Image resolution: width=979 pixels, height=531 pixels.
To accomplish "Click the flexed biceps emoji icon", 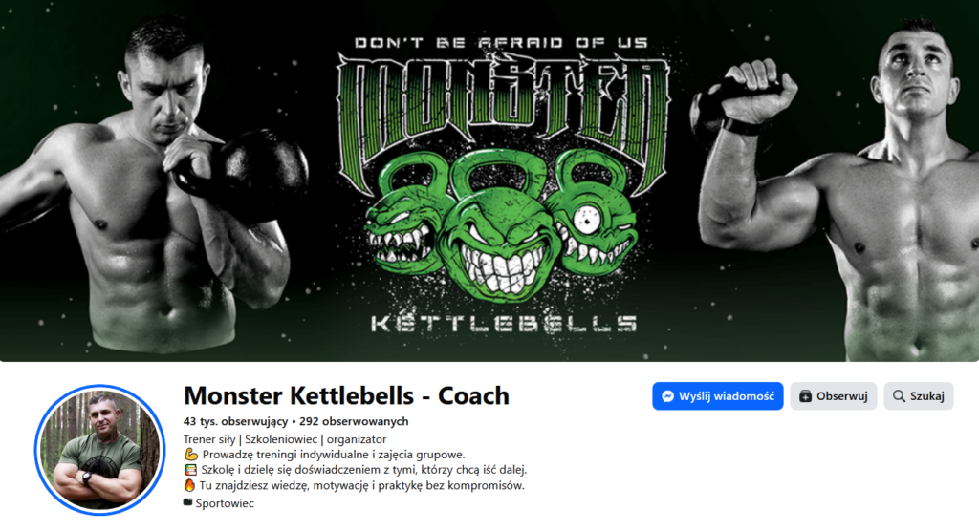I will 190,455.
